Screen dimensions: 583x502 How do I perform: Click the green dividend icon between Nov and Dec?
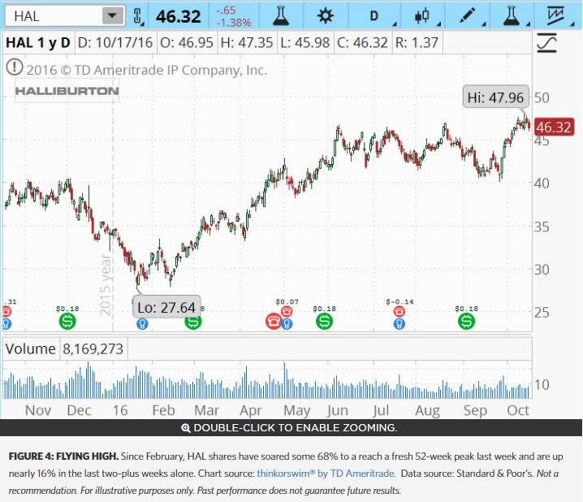67,321
